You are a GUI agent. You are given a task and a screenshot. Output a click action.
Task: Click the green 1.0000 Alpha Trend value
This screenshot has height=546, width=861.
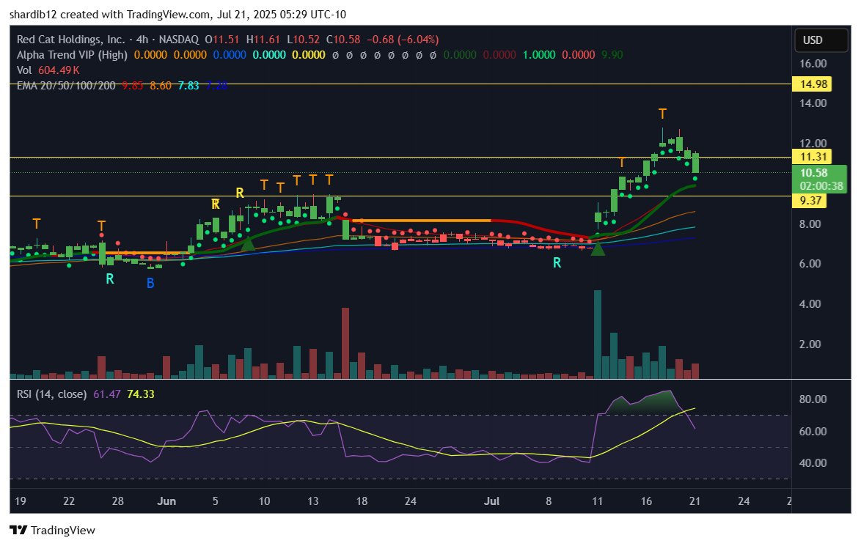tap(538, 55)
